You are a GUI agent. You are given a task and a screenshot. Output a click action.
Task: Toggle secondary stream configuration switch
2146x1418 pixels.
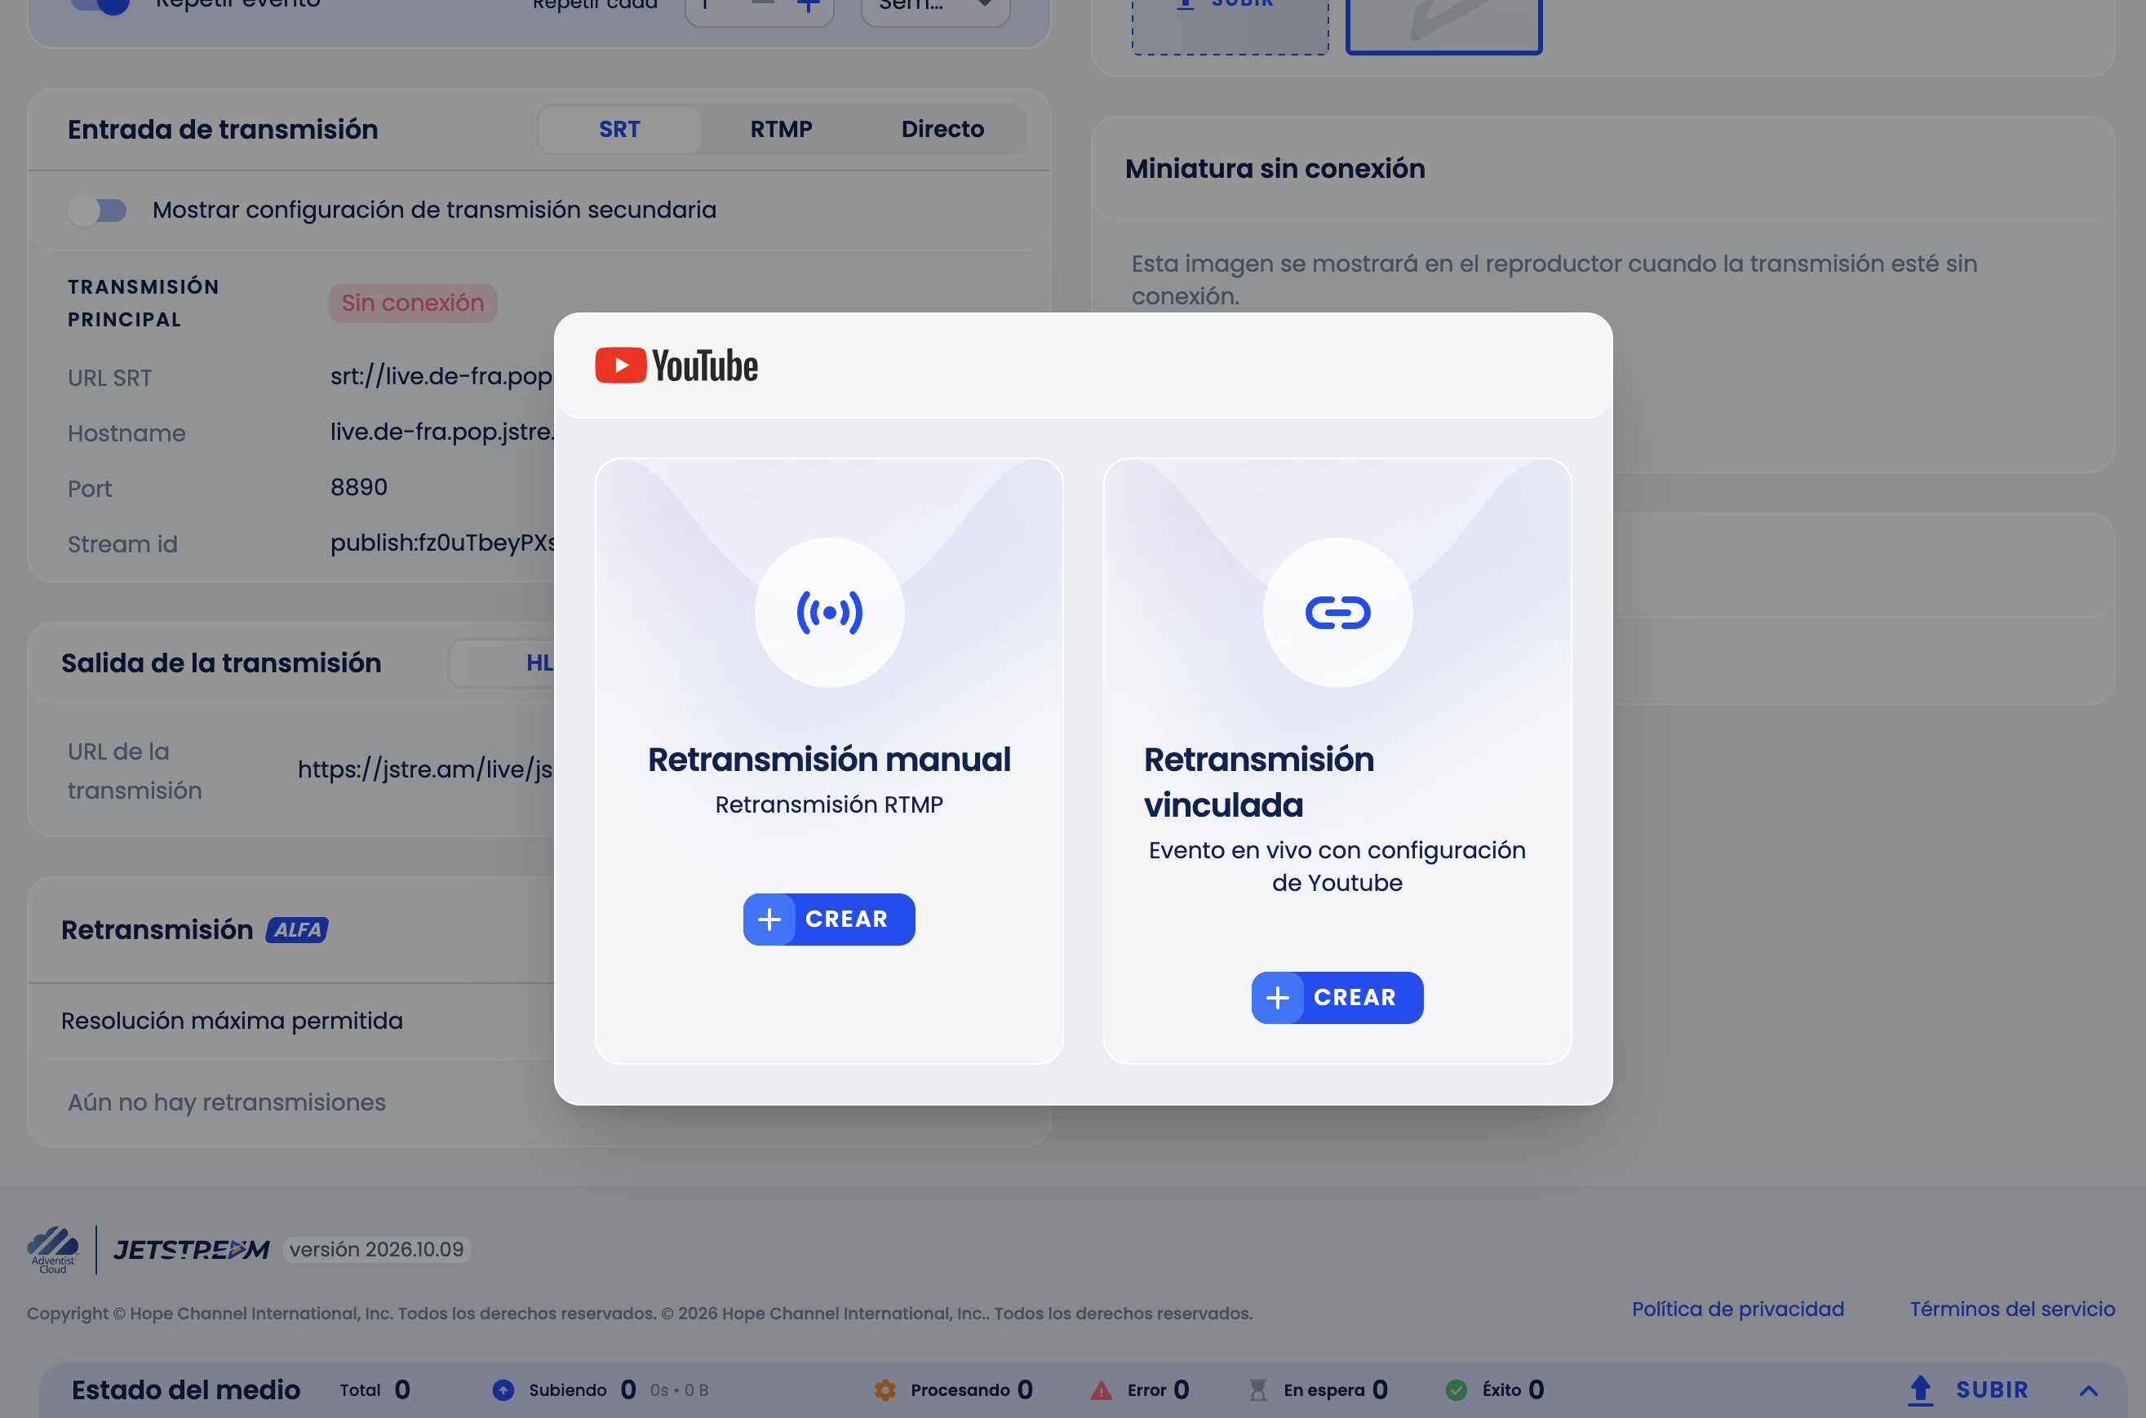click(x=98, y=210)
